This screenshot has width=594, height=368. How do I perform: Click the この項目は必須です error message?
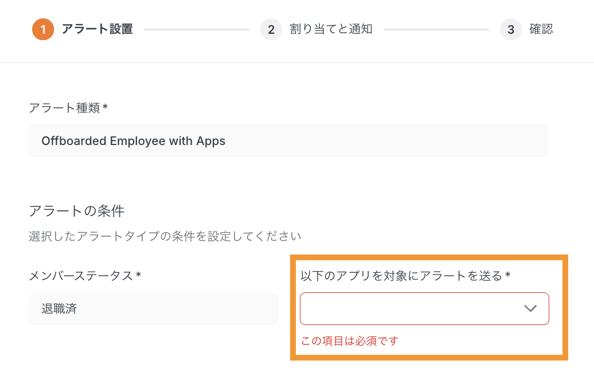click(x=349, y=341)
